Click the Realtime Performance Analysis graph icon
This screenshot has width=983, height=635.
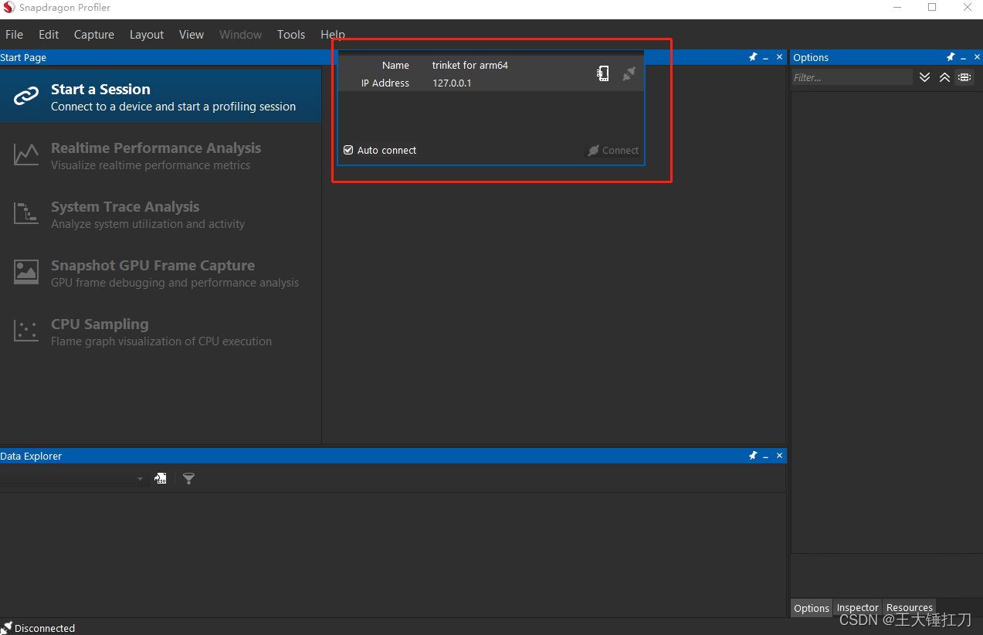click(26, 155)
